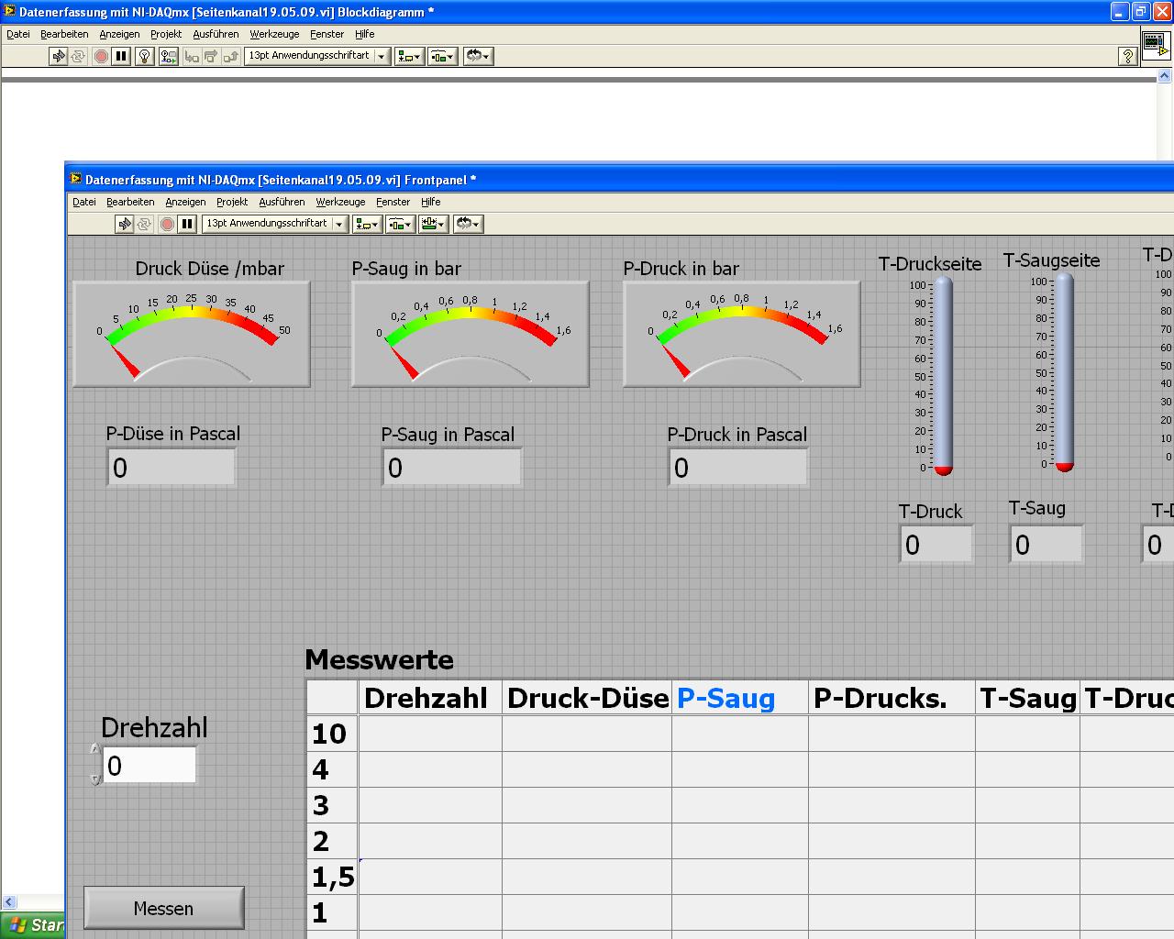The height and width of the screenshot is (939, 1174).
Task: Click Abort Execution in Blockdiagramm toolbar
Action: [101, 56]
